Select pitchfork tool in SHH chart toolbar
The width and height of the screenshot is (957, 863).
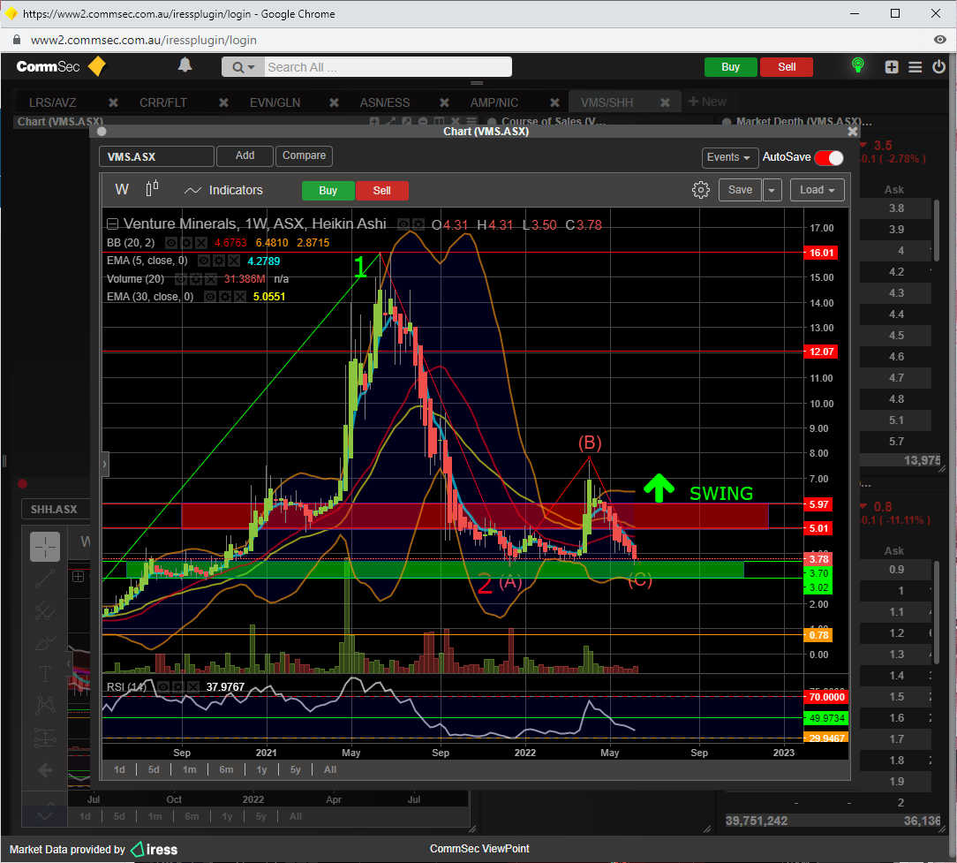point(45,610)
